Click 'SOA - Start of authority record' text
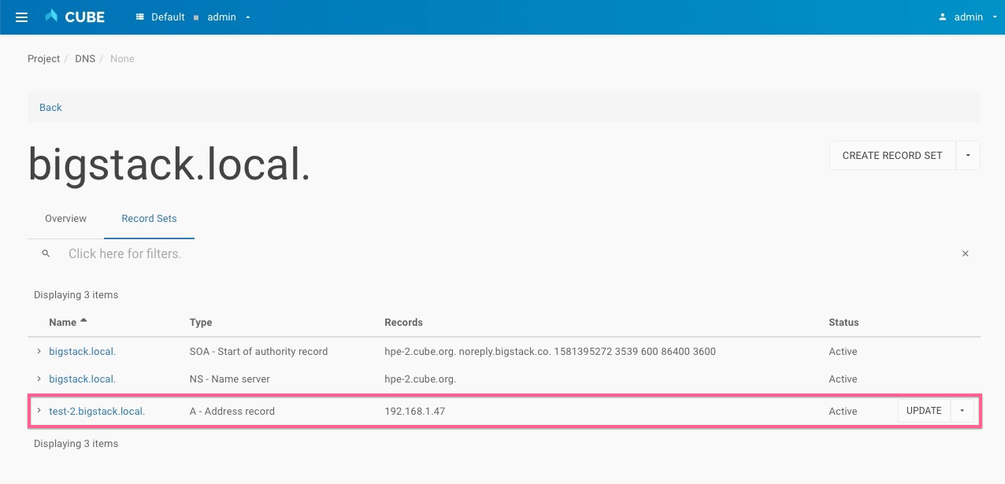Screen dimensions: 1005x484 (258, 352)
